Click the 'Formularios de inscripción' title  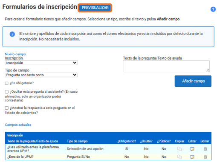(x=40, y=7)
